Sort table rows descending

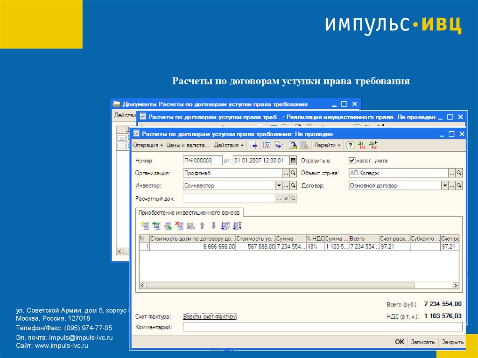click(237, 225)
